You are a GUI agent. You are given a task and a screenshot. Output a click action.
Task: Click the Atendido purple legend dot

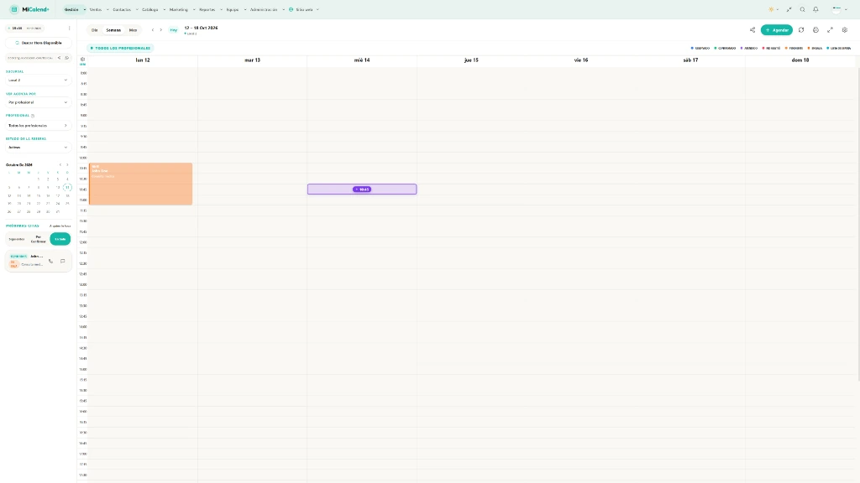[x=742, y=48]
